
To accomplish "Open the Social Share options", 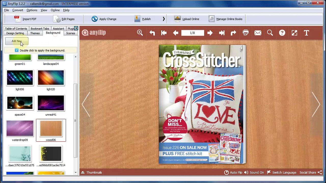I will [310, 173].
